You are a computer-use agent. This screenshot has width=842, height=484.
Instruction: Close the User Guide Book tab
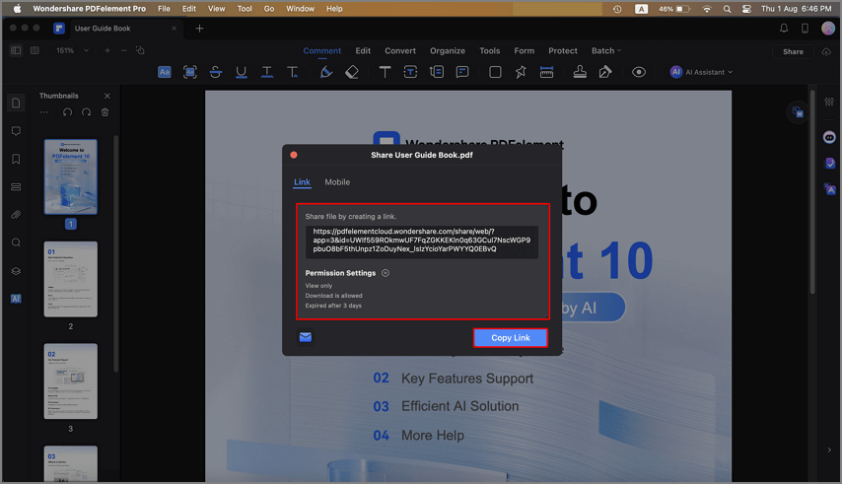pos(174,28)
